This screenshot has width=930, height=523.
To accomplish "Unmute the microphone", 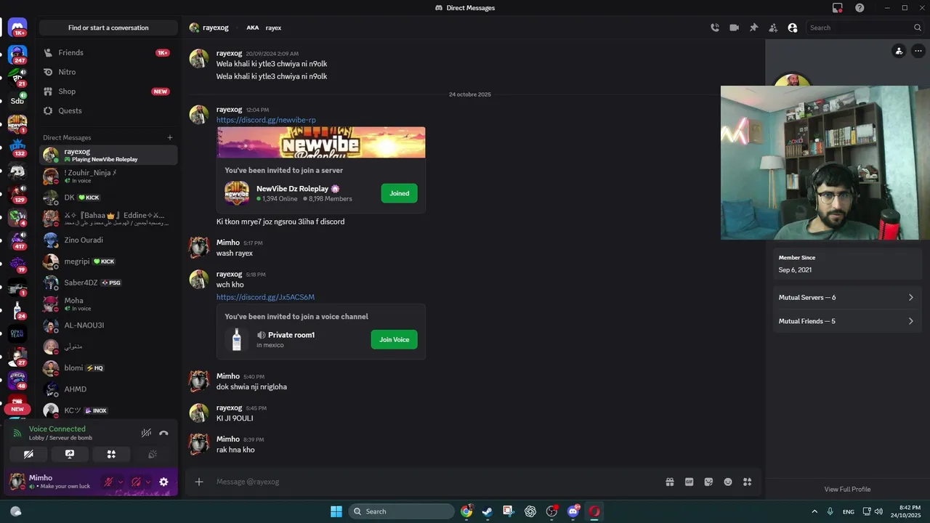I will (109, 482).
